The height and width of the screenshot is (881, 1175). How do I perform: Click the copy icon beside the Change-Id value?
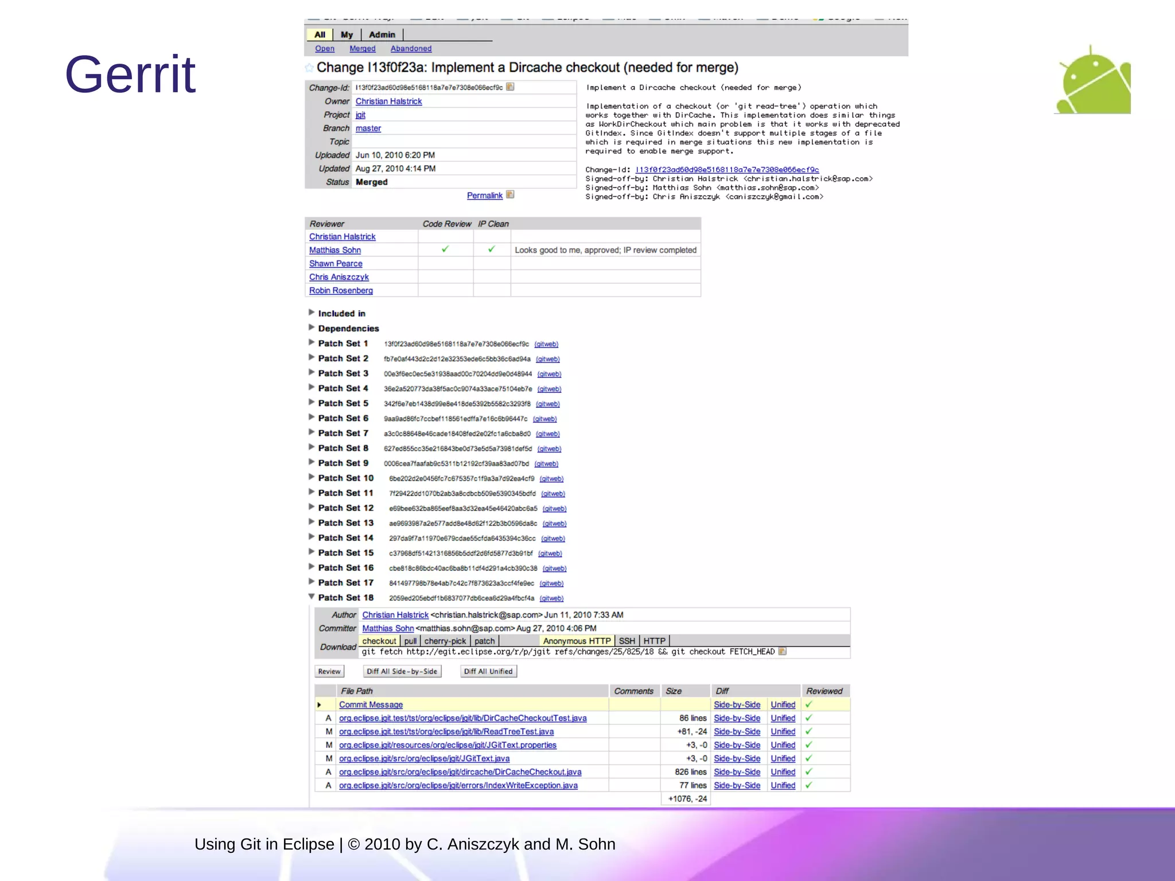point(510,87)
